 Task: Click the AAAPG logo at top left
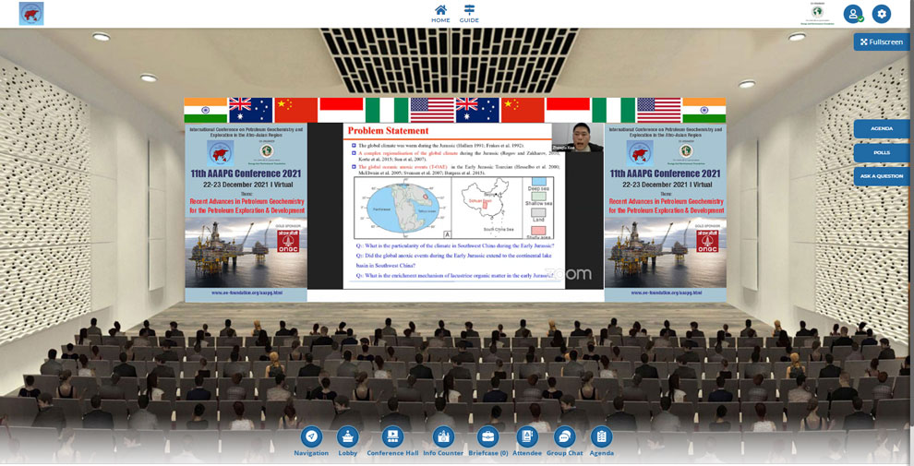coord(31,14)
